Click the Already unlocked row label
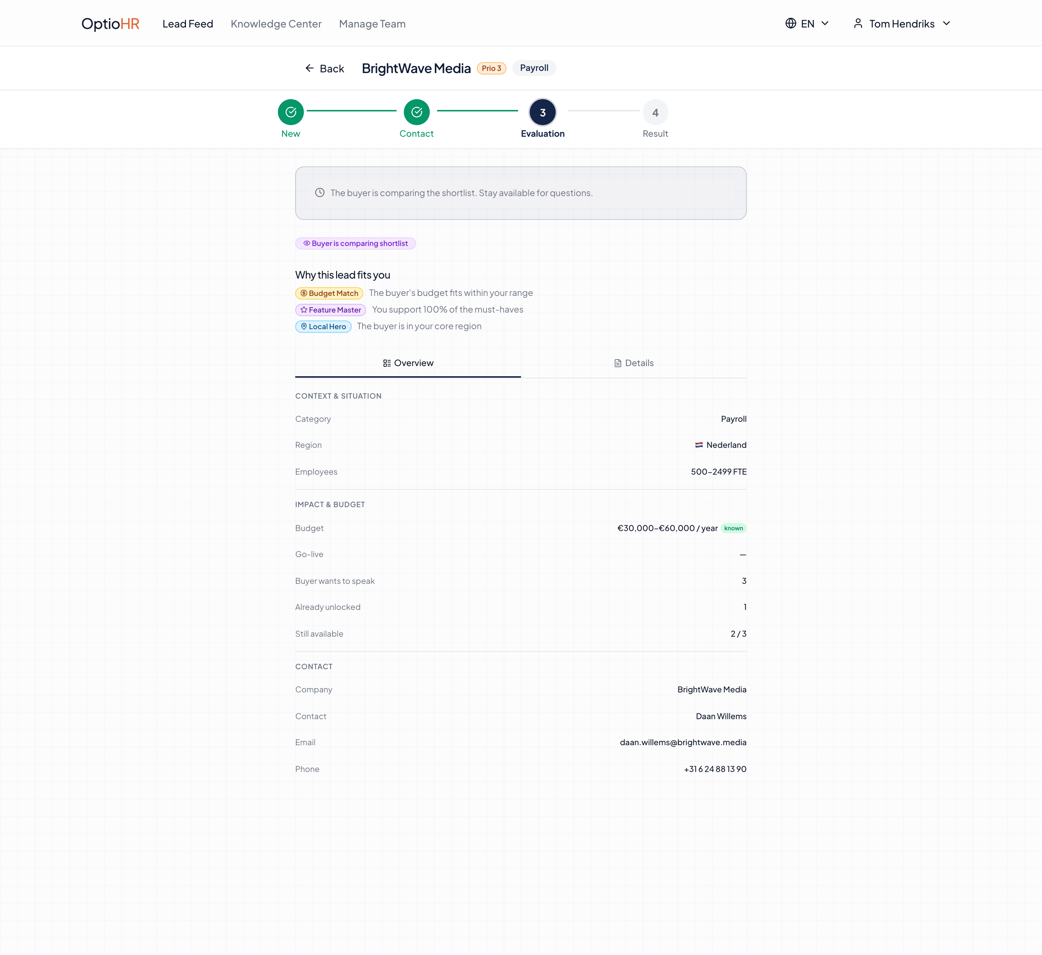Viewport: 1042px width, 955px height. 328,607
